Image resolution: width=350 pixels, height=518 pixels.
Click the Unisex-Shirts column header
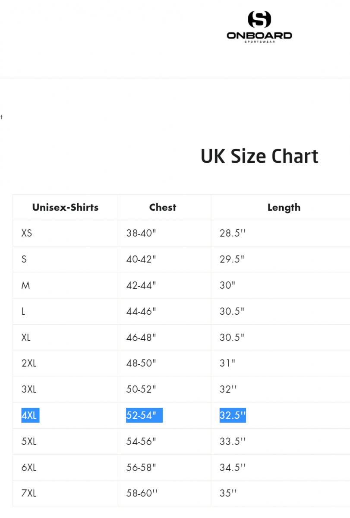pos(65,208)
